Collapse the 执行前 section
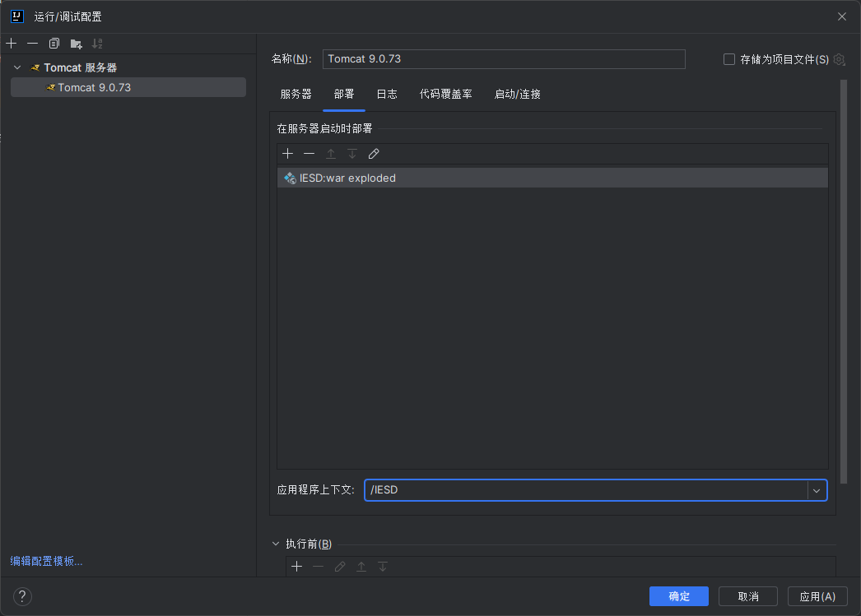Viewport: 861px width, 616px height. pyautogui.click(x=276, y=544)
